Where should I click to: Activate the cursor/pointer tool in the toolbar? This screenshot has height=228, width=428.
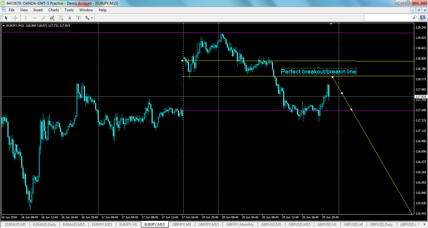[6, 18]
